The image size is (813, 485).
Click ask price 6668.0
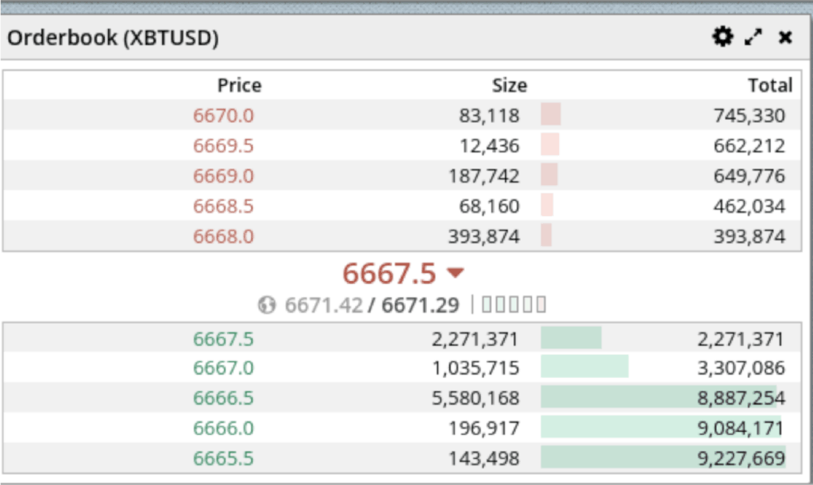coord(223,237)
